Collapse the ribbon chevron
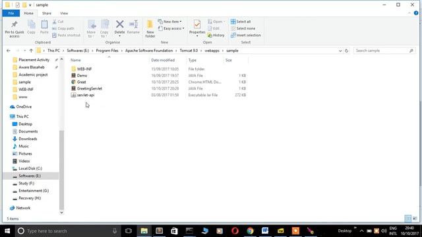 click(409, 13)
